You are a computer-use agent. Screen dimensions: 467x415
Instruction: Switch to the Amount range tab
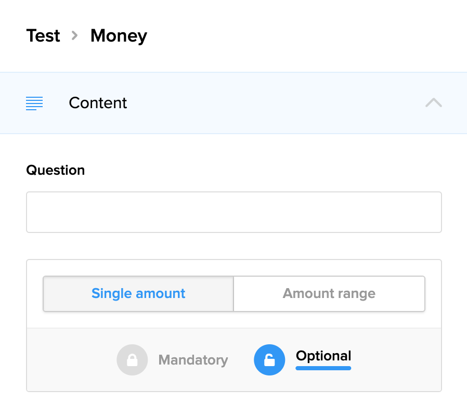click(329, 294)
